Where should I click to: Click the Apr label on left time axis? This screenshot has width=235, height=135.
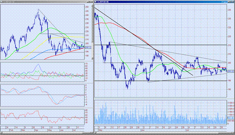point(36,130)
